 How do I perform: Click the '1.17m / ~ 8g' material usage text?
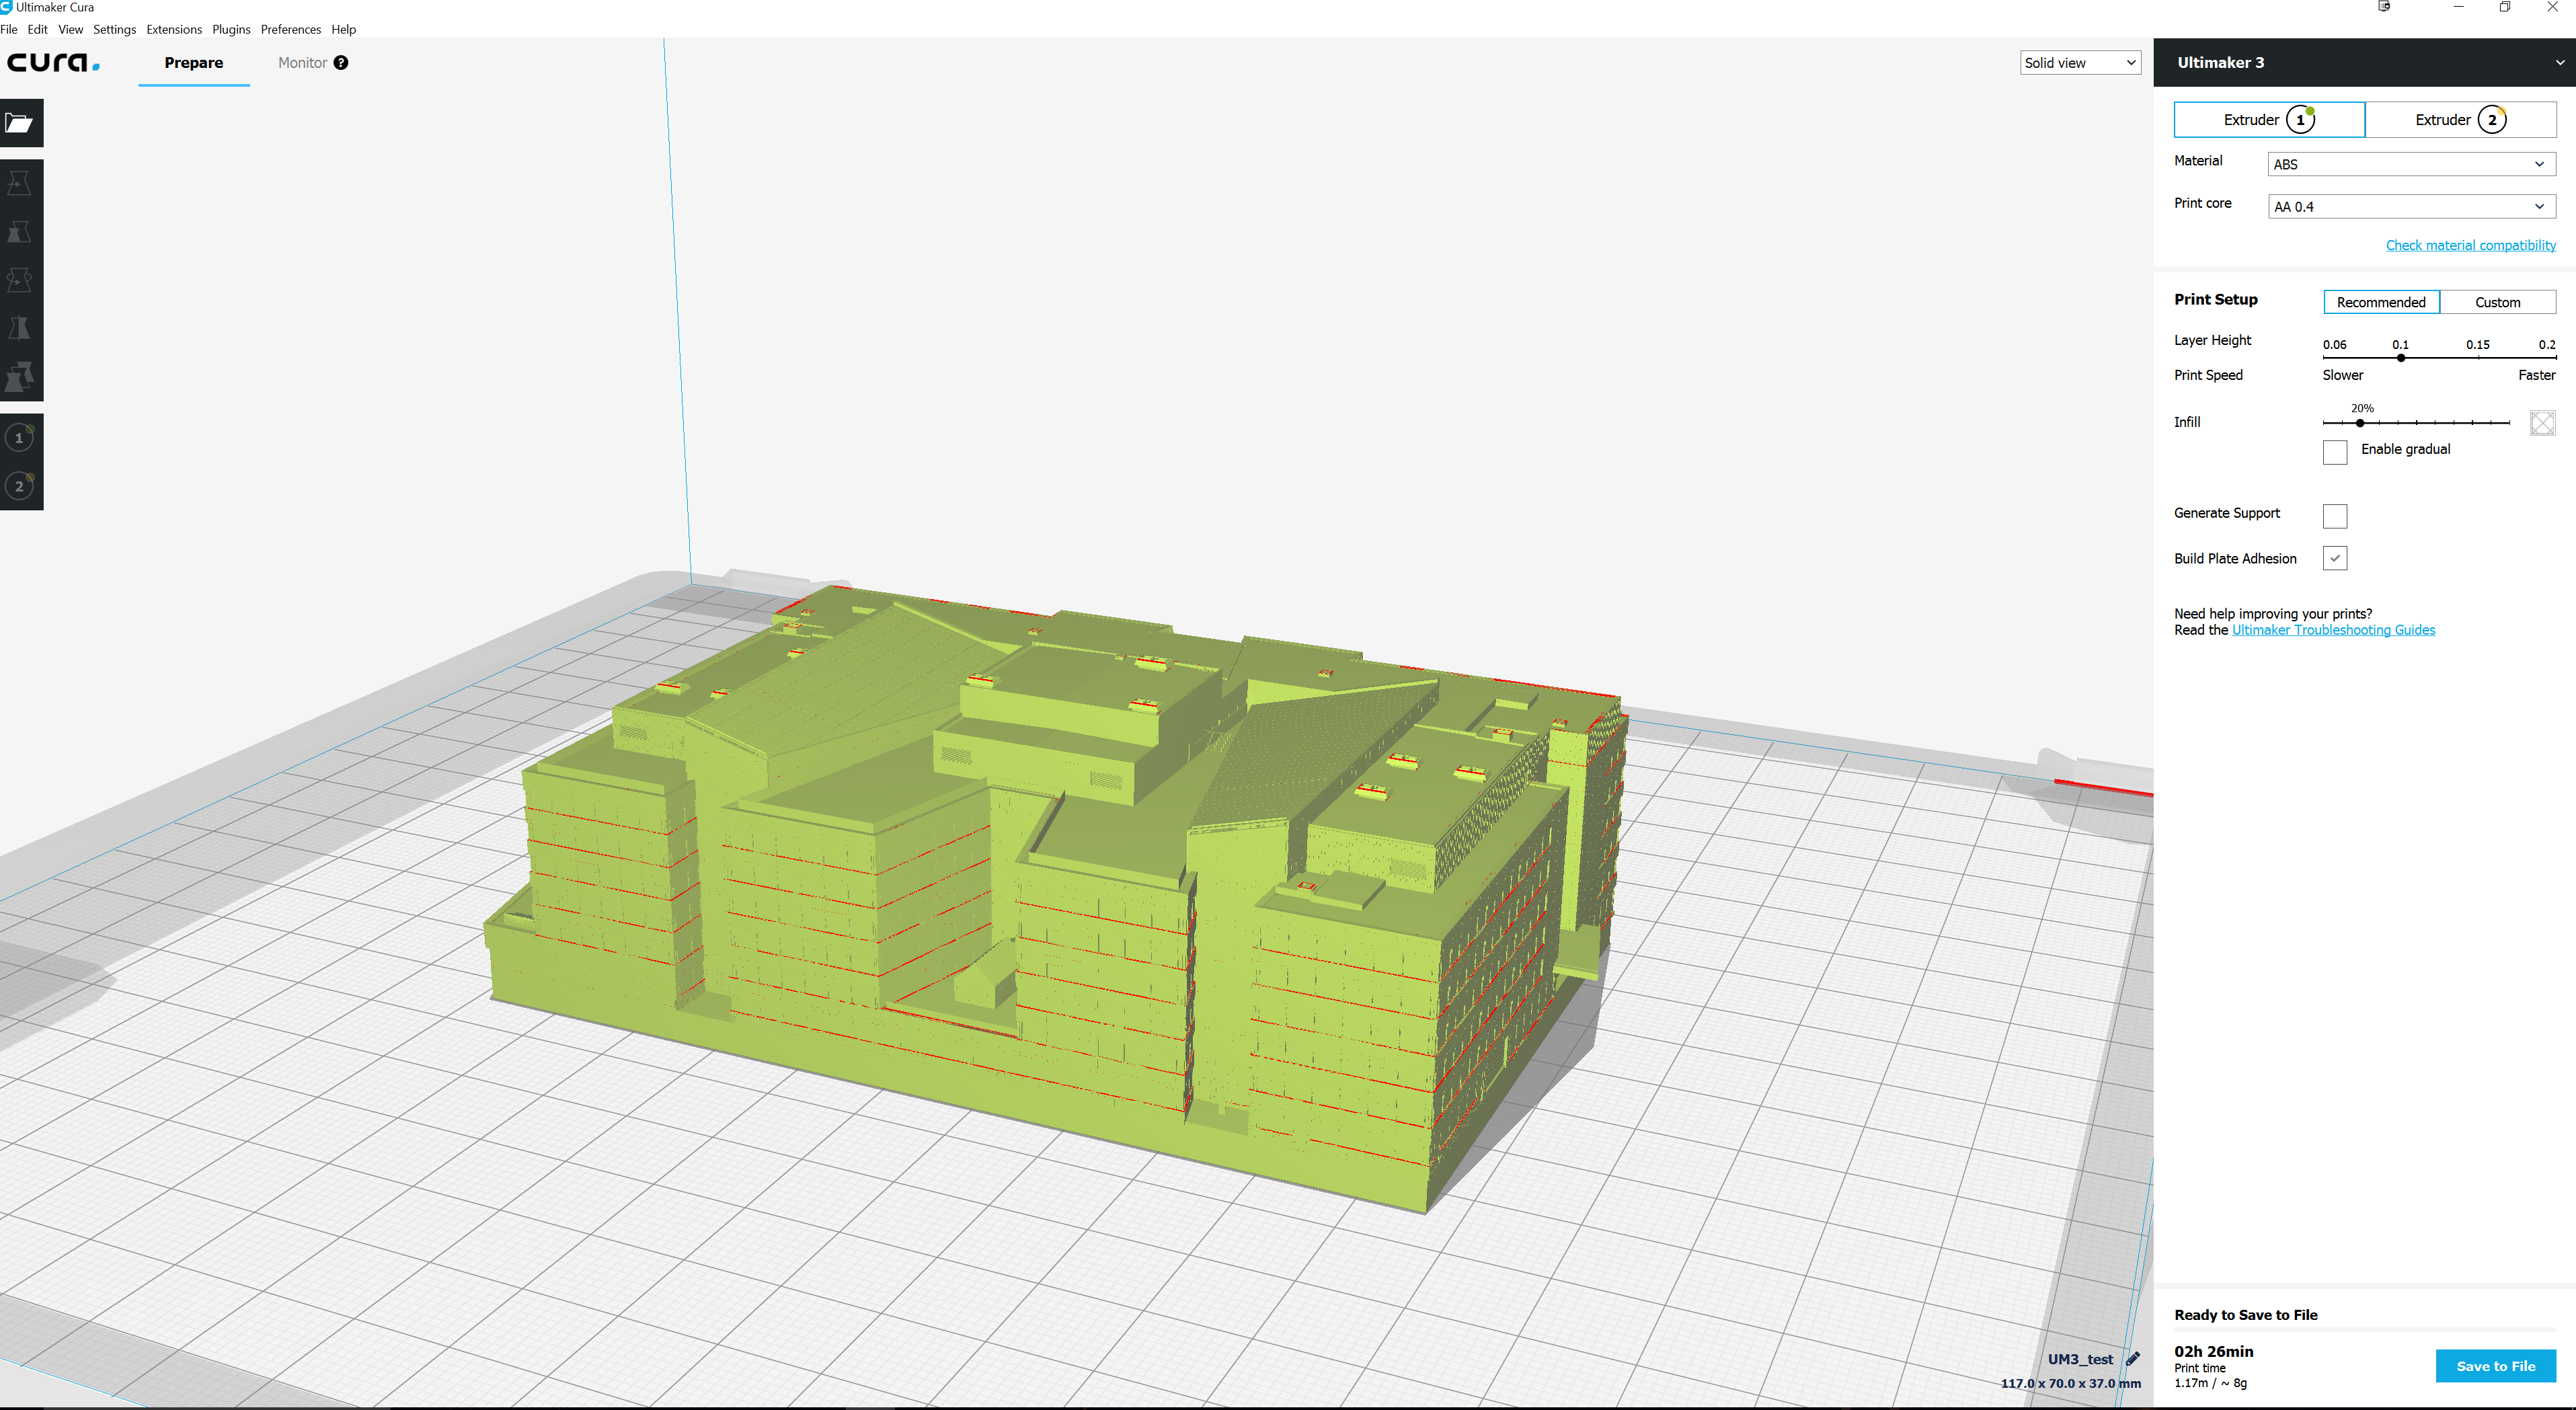pyautogui.click(x=2210, y=1383)
